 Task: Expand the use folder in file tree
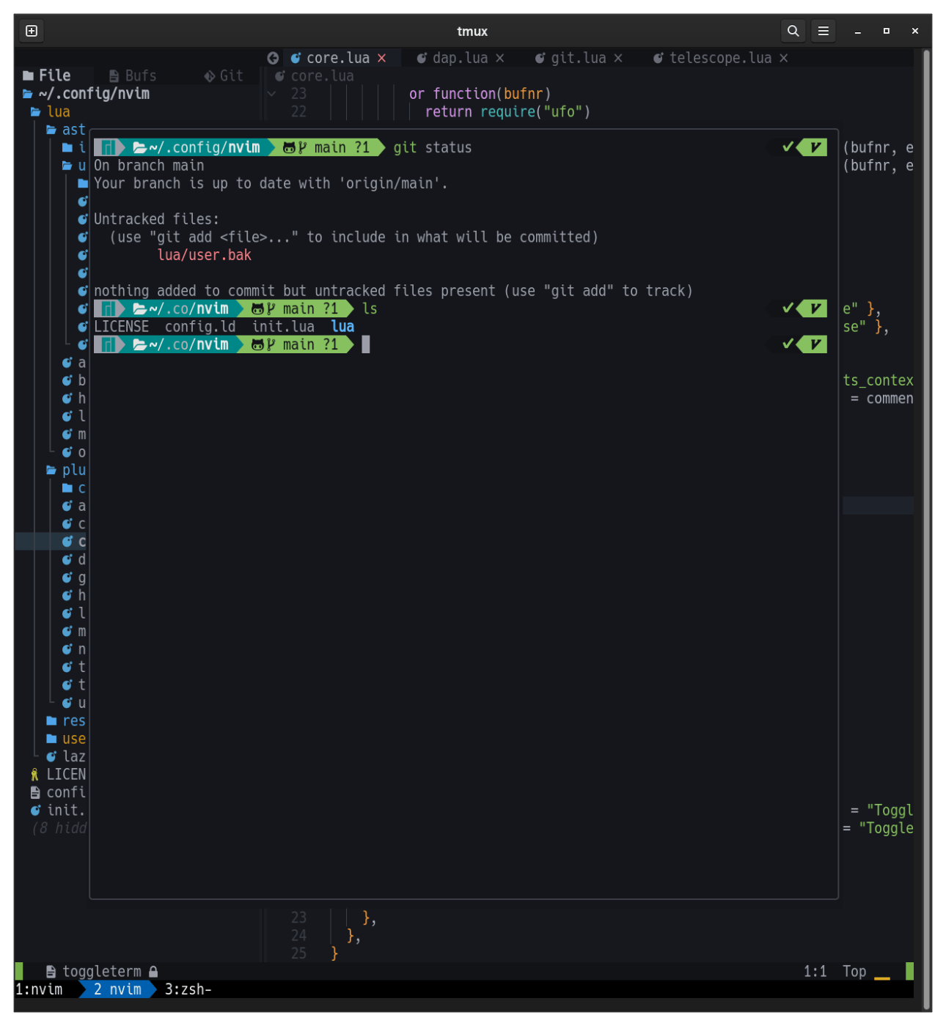(66, 739)
